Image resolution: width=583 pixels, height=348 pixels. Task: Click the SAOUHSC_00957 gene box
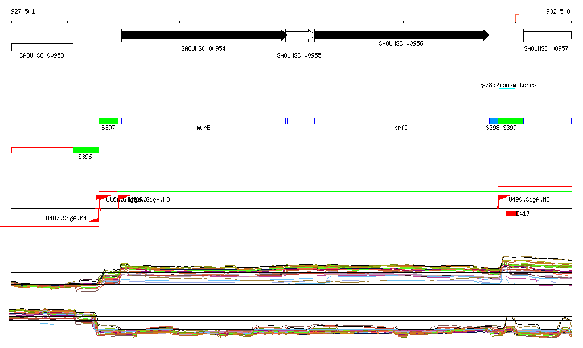coord(547,35)
